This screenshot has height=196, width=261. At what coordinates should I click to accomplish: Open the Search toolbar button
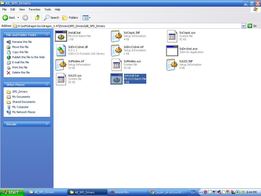point(51,18)
